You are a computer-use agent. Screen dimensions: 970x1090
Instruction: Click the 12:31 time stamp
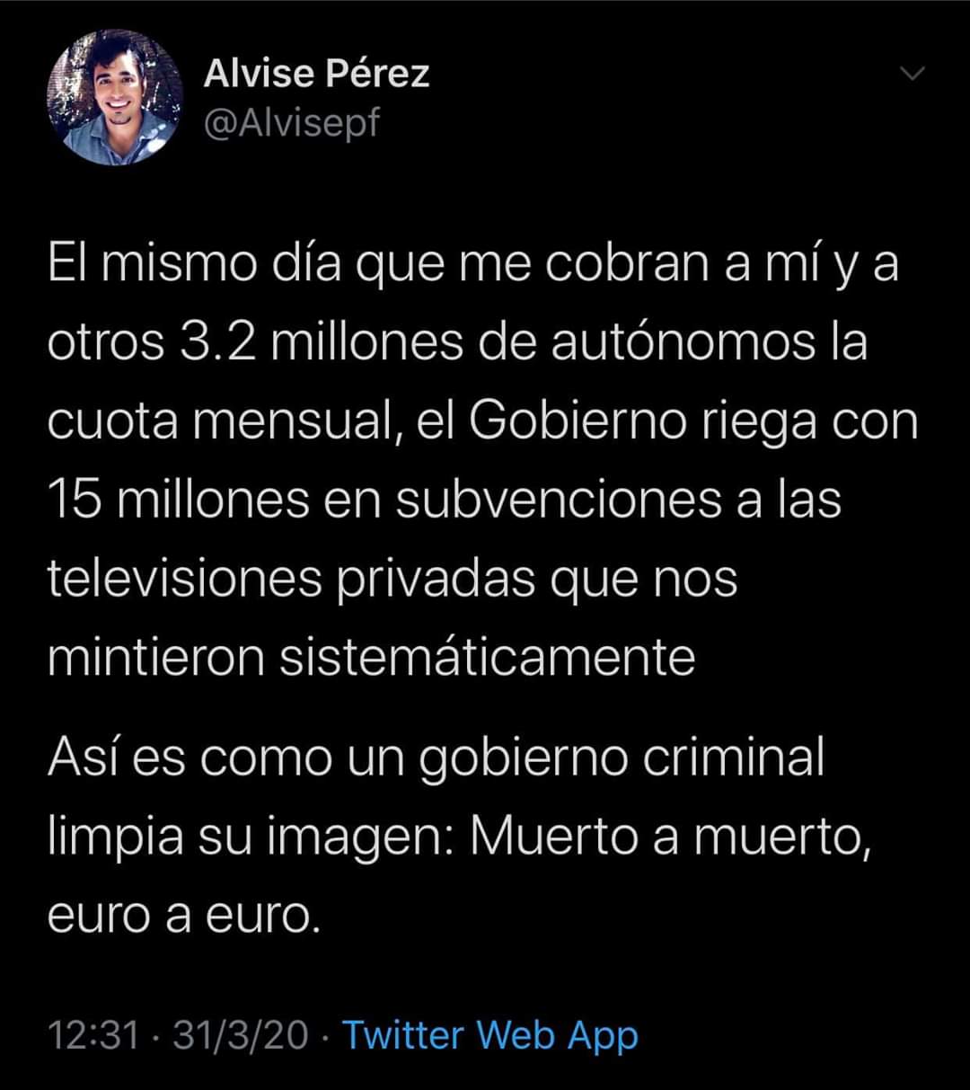point(93,1035)
